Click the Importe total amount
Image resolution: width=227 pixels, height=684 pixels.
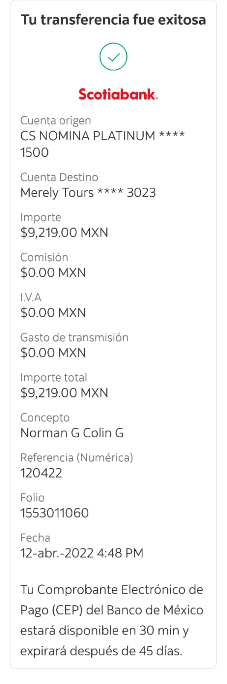[x=64, y=392]
